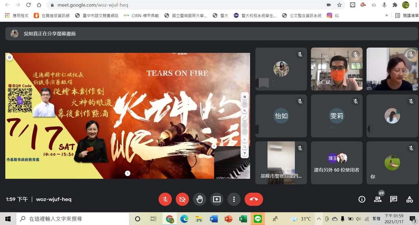Viewport: 419px width, 225px height.
Task: Expand the hidden bookmarks chevron
Action: [386, 16]
